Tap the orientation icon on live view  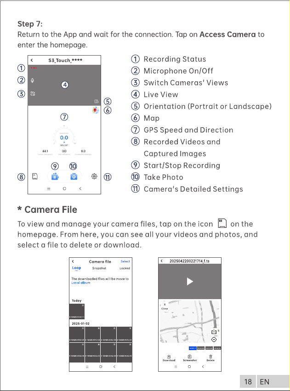point(97,101)
